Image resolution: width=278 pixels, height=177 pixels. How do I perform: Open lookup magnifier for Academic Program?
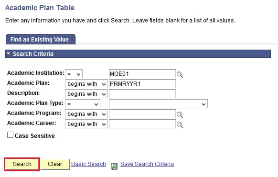[180, 115]
